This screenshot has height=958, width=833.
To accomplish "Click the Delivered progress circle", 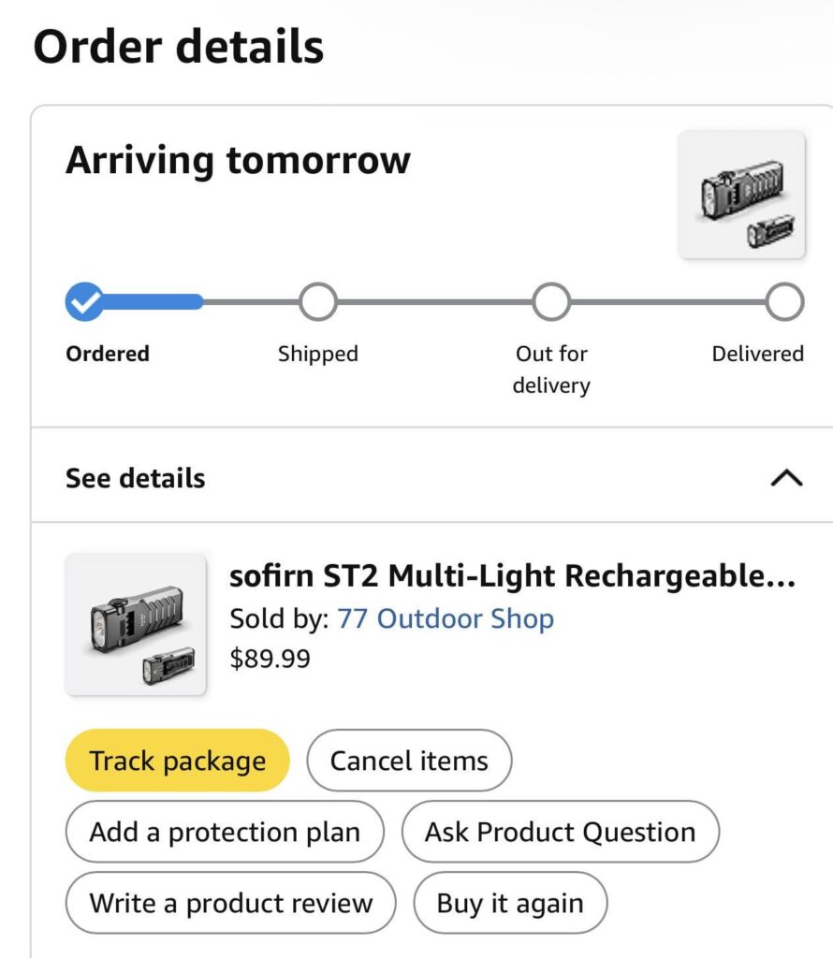I will [784, 301].
